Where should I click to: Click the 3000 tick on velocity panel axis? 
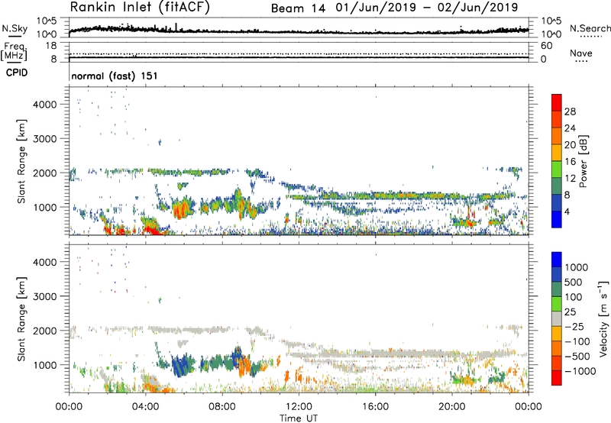click(x=45, y=296)
